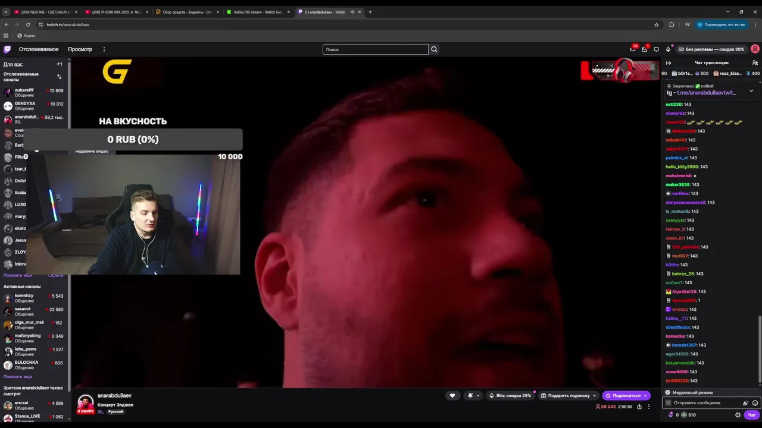Viewport: 762px width, 428px height.
Task: Open Отслеживаемое following menu
Action: pos(39,49)
